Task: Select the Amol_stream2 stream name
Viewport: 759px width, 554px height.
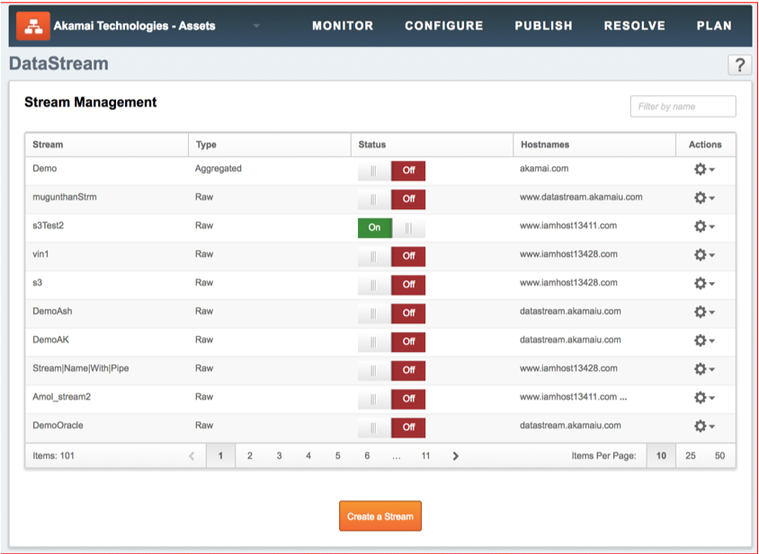Action: pos(61,397)
